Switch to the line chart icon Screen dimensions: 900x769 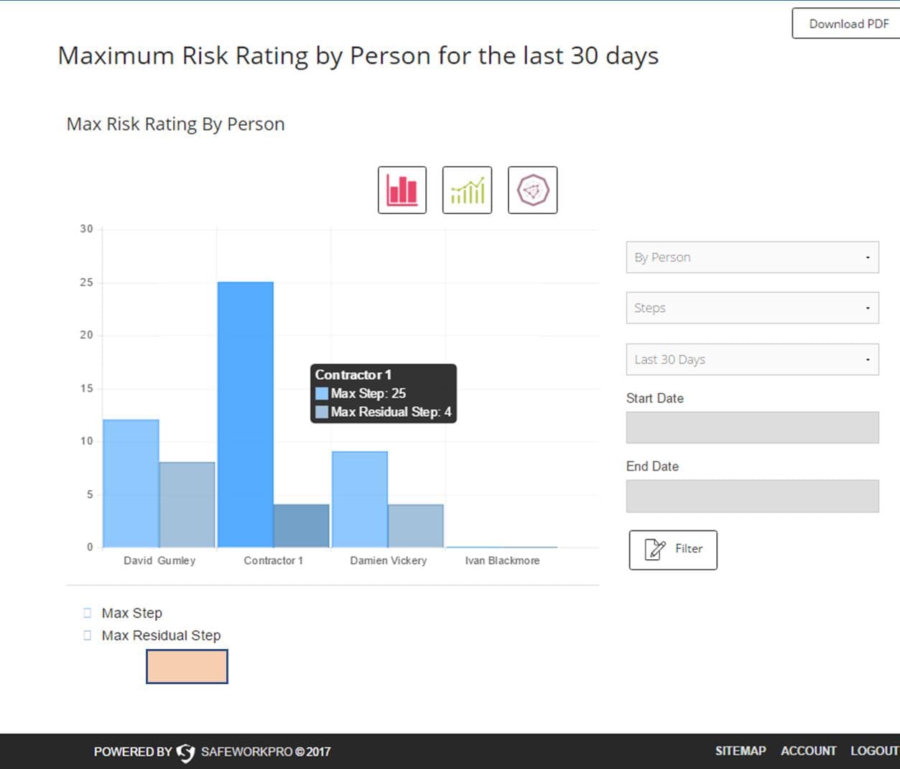coord(467,190)
